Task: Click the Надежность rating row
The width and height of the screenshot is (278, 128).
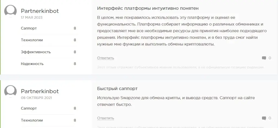Action: [48, 64]
